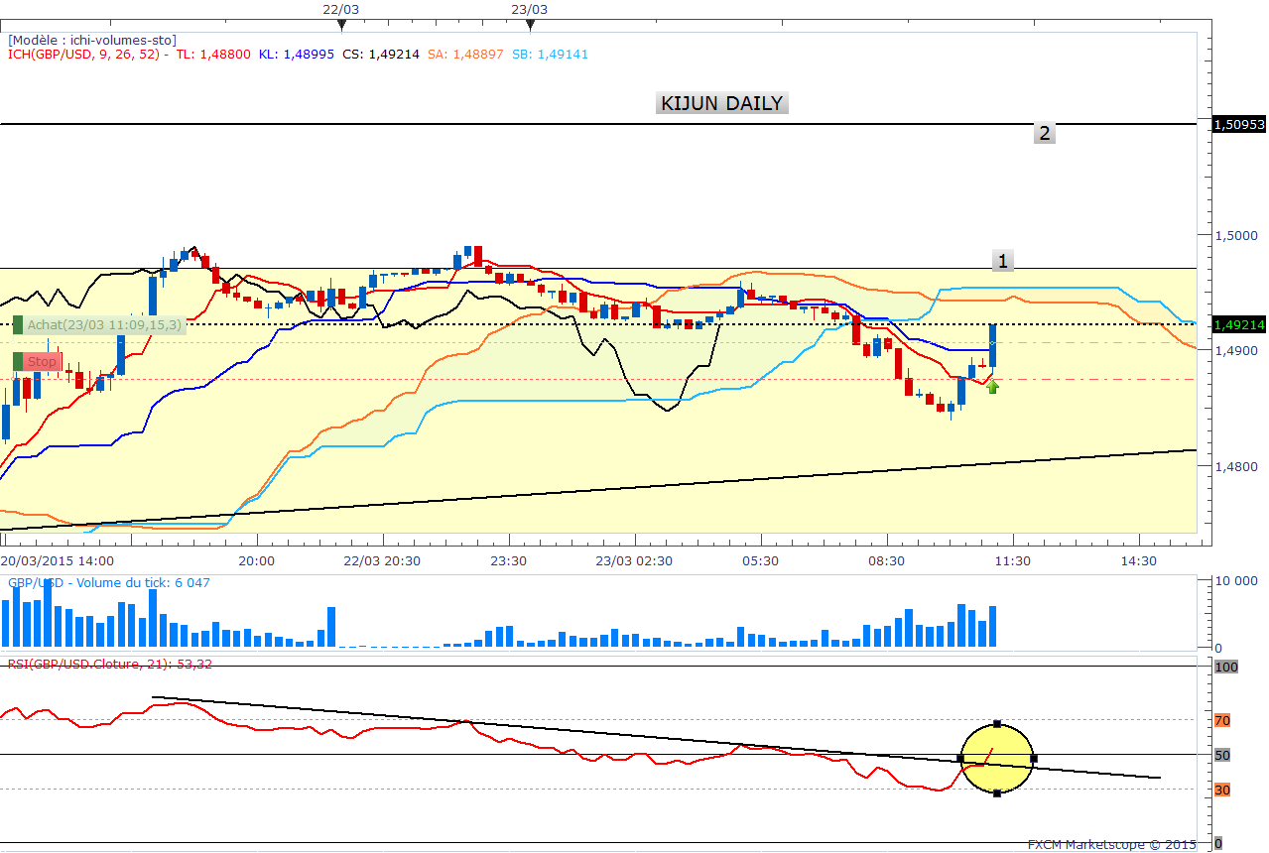Click the 1,4900 price axis label
This screenshot has height=853, width=1269.
(x=1235, y=350)
